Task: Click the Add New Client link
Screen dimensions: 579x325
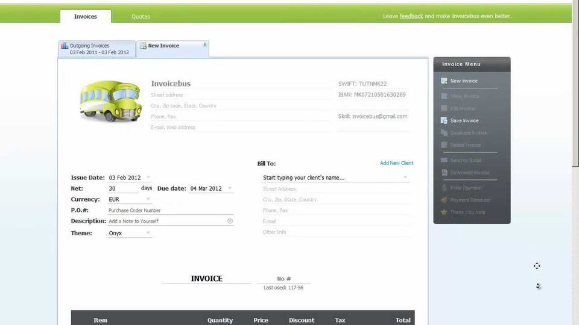Action: 397,163
